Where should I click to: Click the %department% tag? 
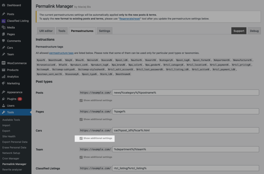(221, 60)
